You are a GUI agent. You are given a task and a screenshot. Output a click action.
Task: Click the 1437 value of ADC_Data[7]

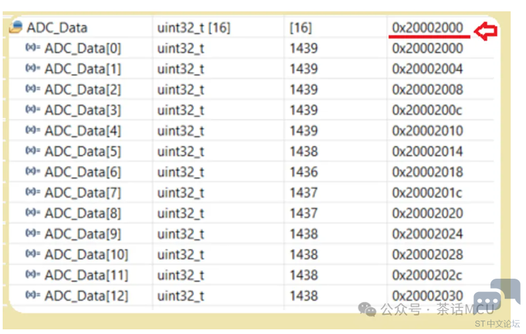303,193
